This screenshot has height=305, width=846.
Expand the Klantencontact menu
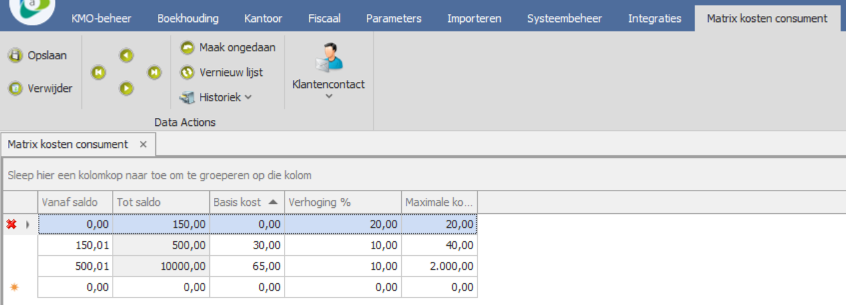[x=328, y=96]
